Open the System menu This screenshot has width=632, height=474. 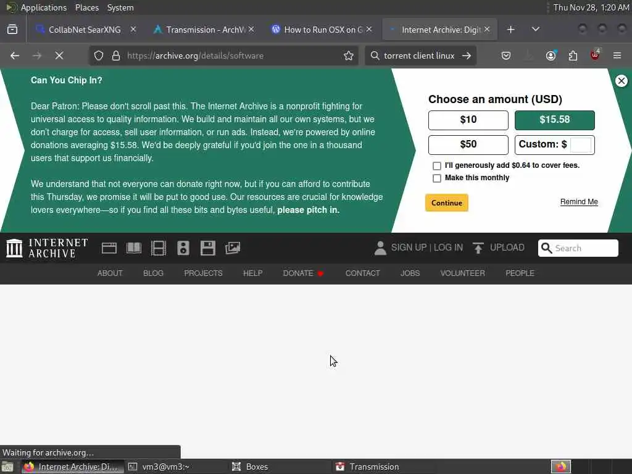pyautogui.click(x=120, y=7)
